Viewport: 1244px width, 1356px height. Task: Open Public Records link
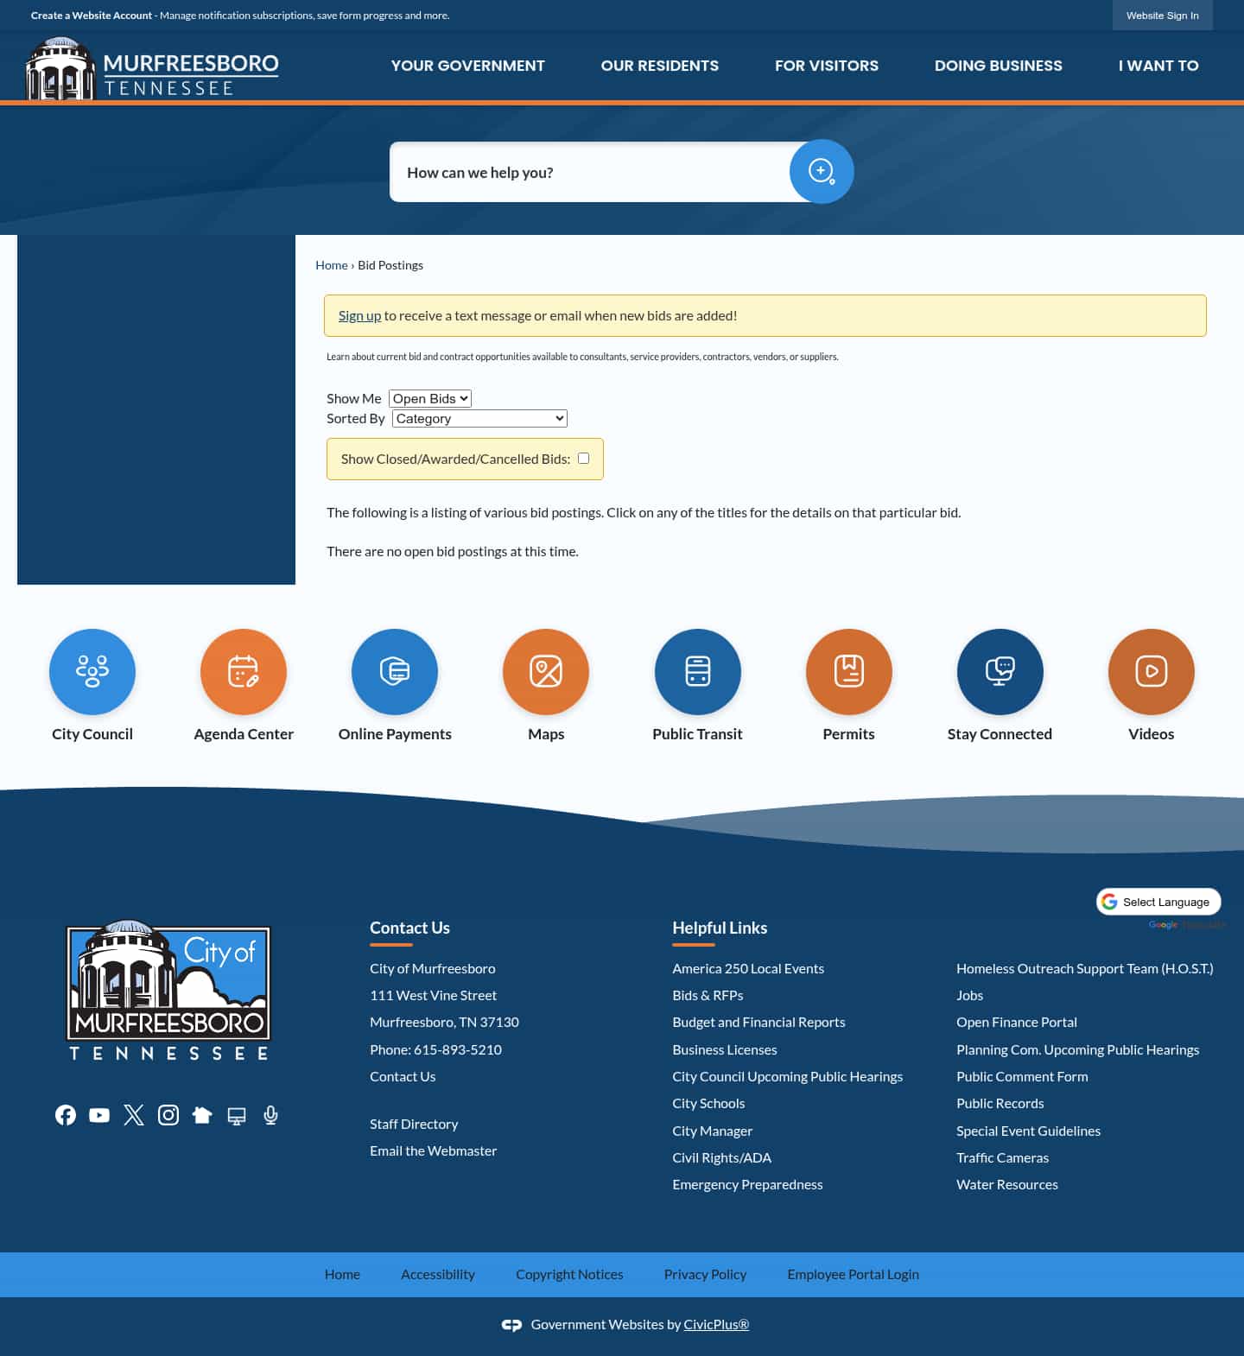coord(1000,1104)
